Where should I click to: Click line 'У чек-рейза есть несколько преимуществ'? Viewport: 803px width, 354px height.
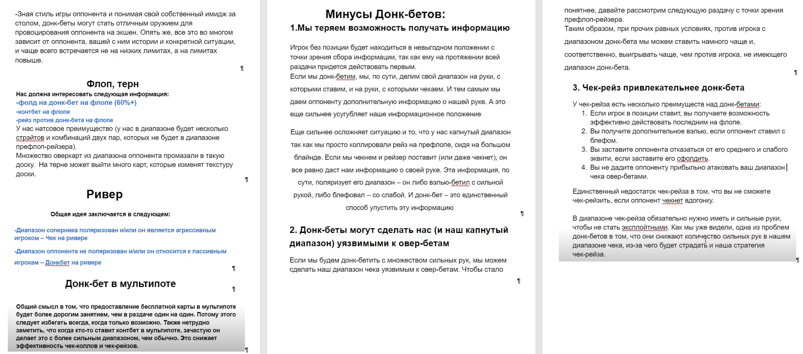coord(667,104)
